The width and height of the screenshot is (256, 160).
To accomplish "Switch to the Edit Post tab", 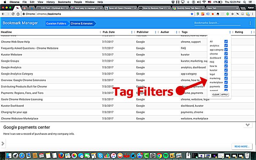I will (x=52, y=8).
